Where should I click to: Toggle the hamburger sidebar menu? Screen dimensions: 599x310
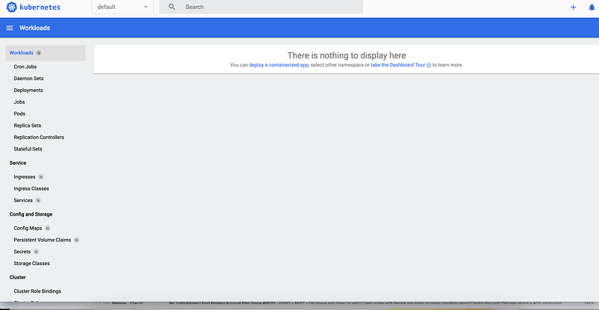10,28
